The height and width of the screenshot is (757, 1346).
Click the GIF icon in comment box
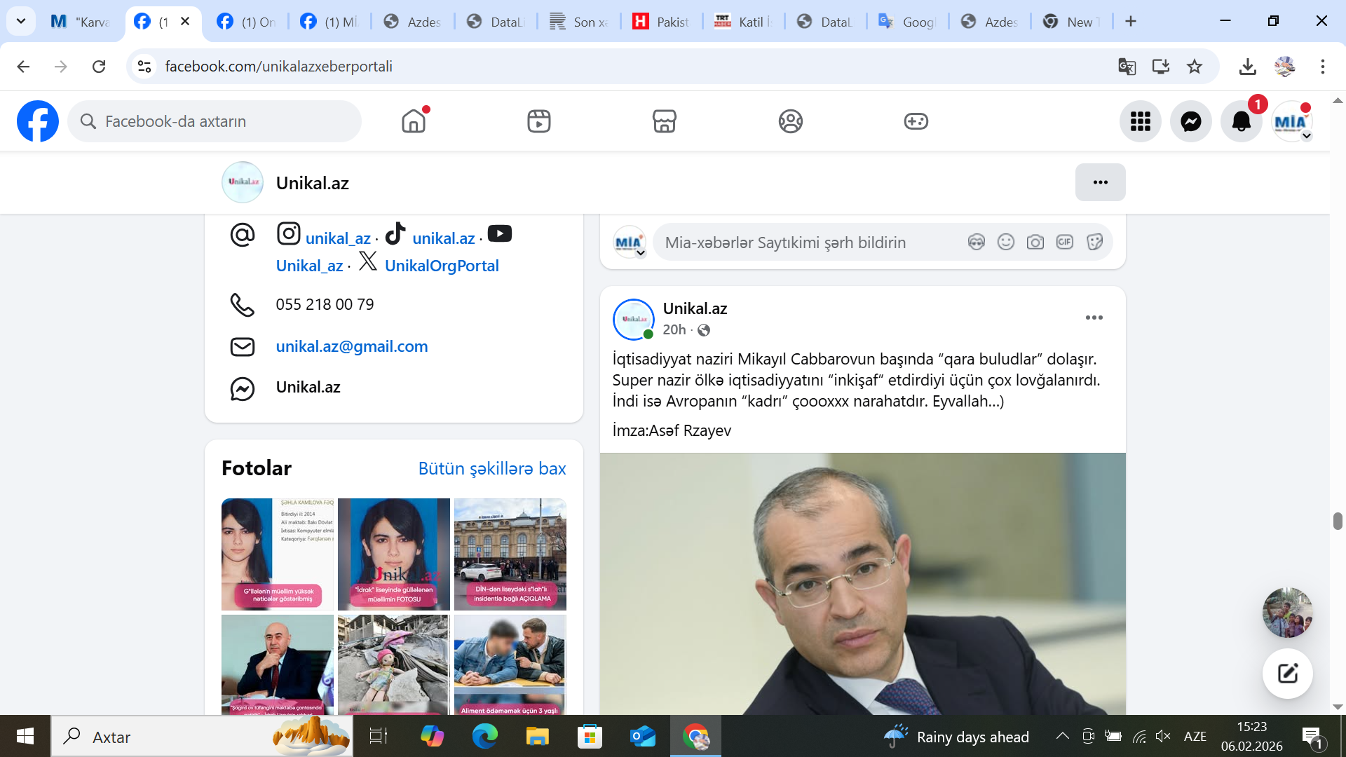coord(1064,243)
